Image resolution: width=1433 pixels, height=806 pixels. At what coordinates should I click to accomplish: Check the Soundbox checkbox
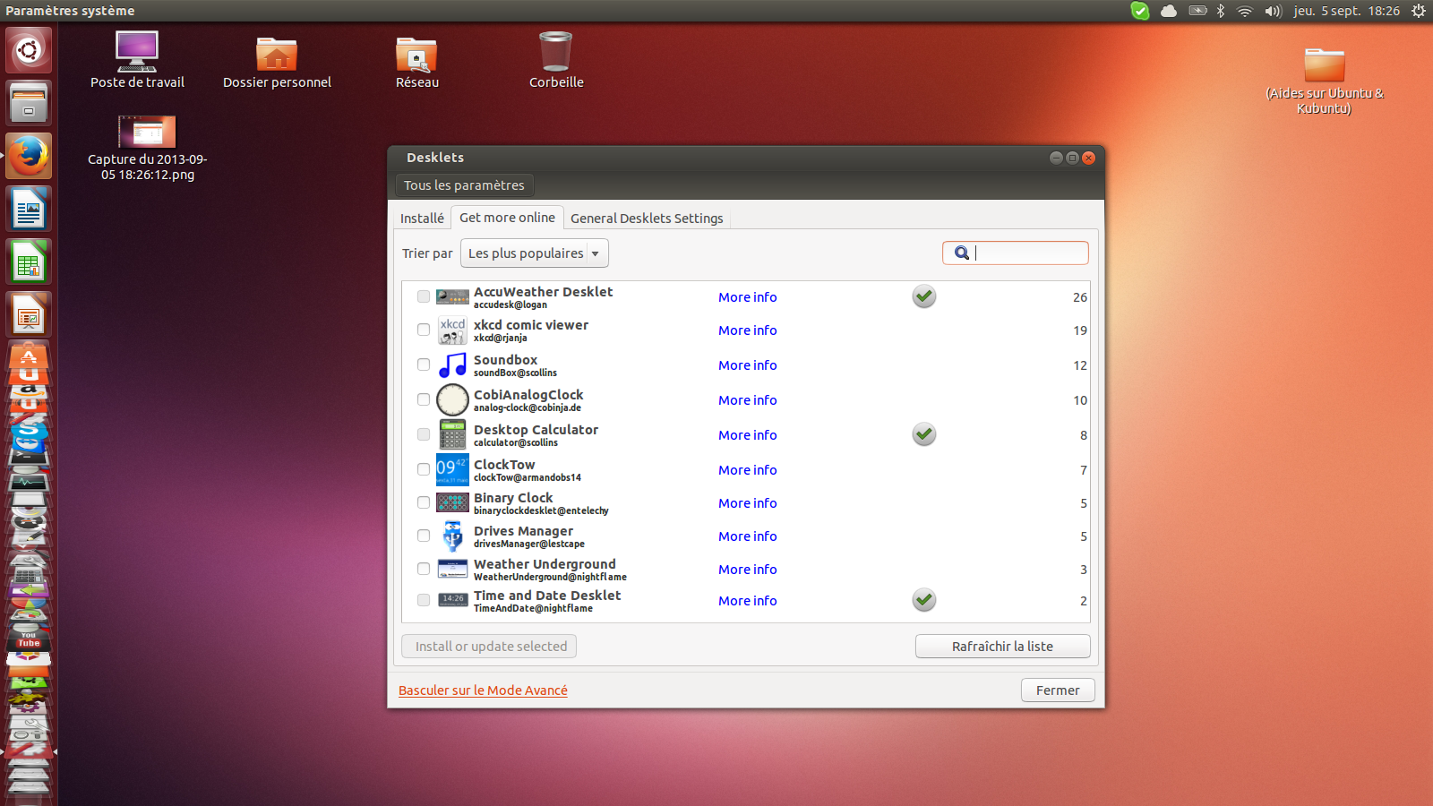coord(424,364)
